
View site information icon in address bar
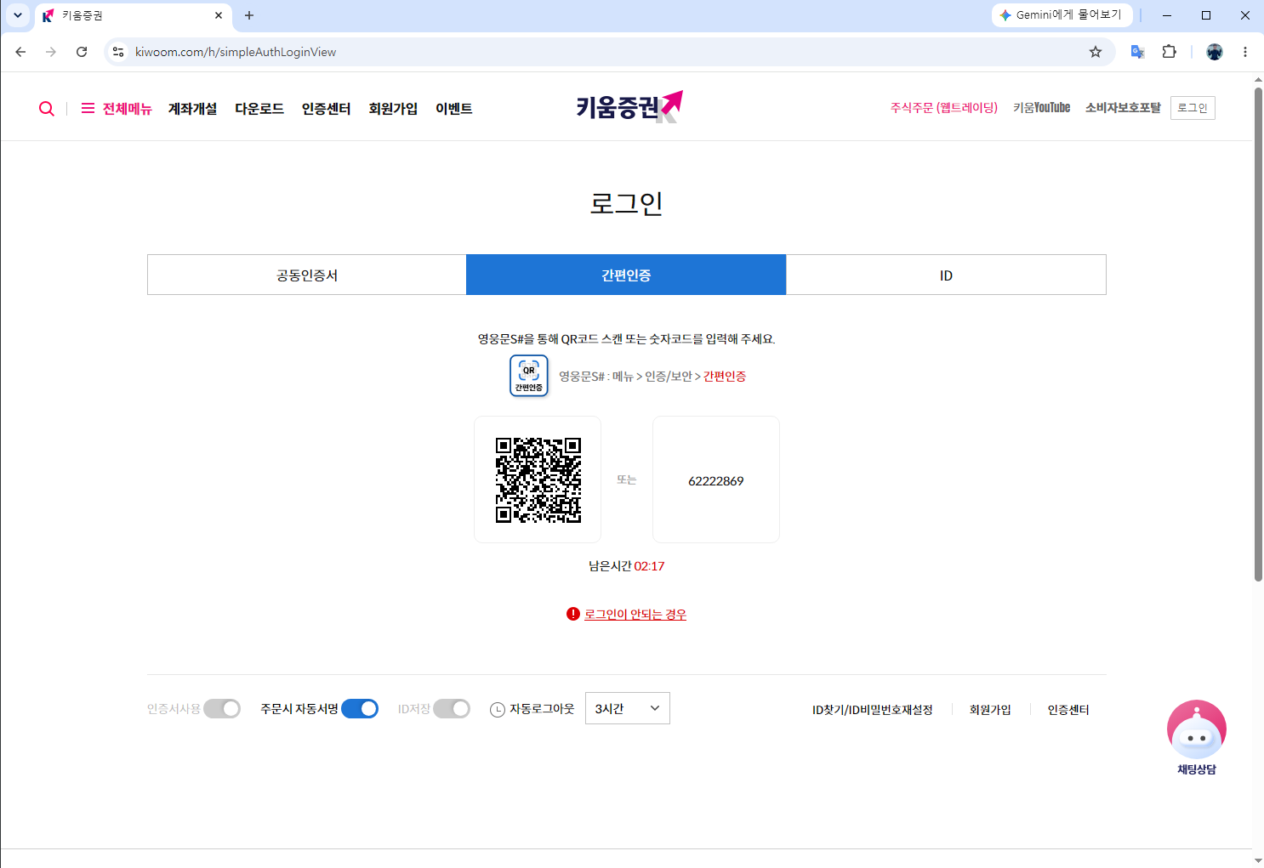118,52
